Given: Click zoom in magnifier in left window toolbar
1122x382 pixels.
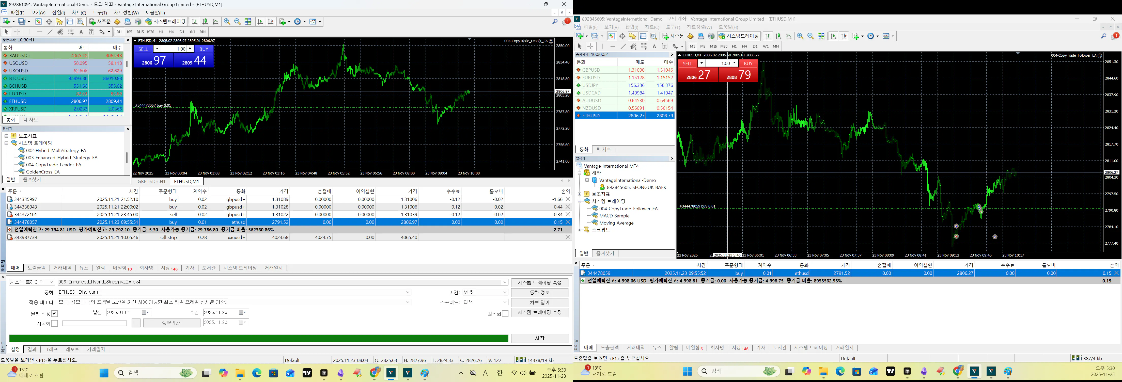Looking at the screenshot, I should coord(227,21).
